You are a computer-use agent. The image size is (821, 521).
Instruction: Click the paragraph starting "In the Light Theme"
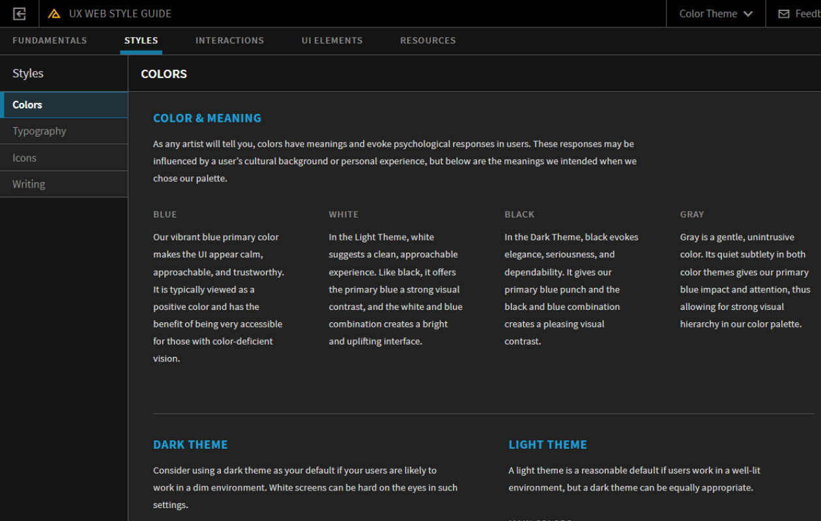tap(396, 289)
